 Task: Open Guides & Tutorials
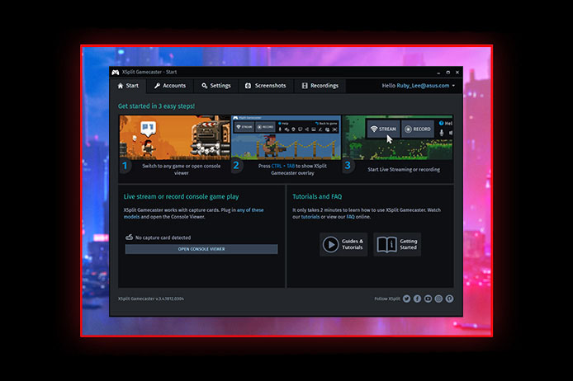pyautogui.click(x=343, y=244)
